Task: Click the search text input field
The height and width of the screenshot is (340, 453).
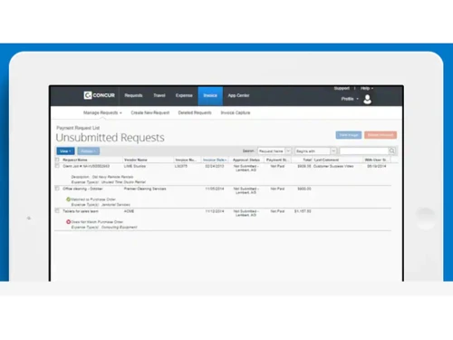Action: pyautogui.click(x=364, y=151)
